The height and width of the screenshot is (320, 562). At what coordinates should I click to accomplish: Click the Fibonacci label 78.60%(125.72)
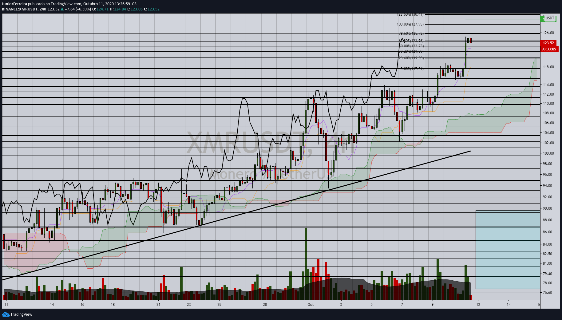(x=411, y=34)
